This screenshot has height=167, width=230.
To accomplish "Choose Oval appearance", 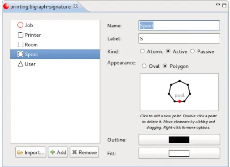I will (x=144, y=66).
